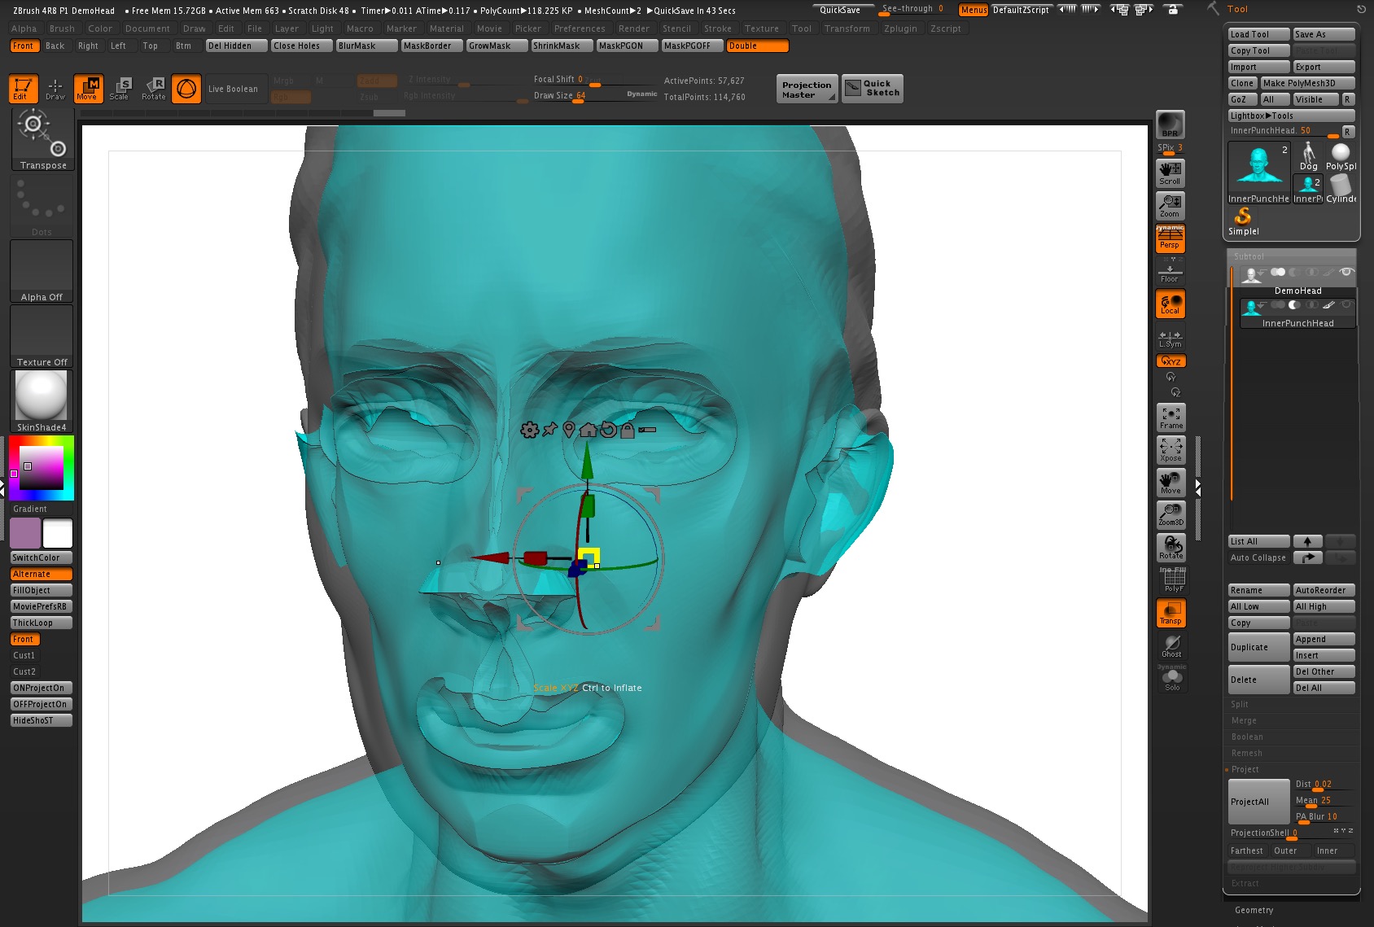Click the Quick Sketch button
1374x927 pixels.
click(x=873, y=88)
